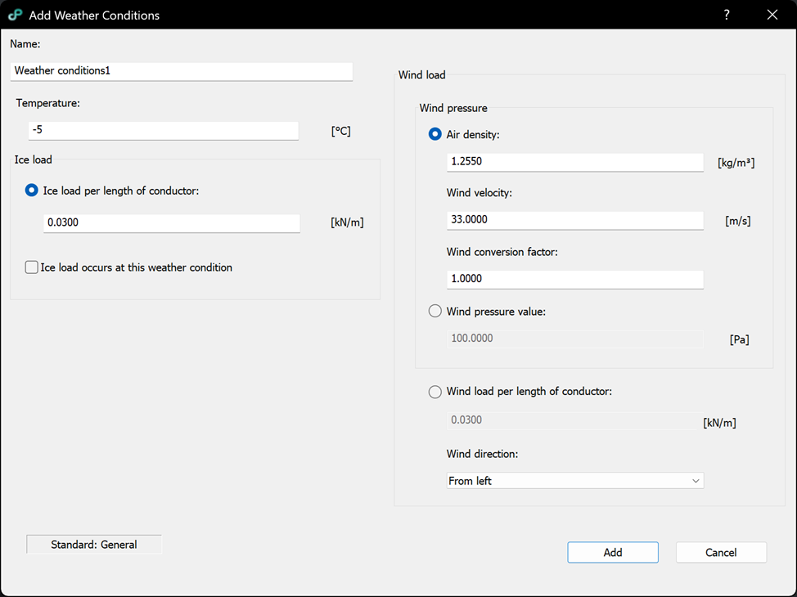Click the app logo icon in title bar
The height and width of the screenshot is (597, 797).
(x=15, y=15)
